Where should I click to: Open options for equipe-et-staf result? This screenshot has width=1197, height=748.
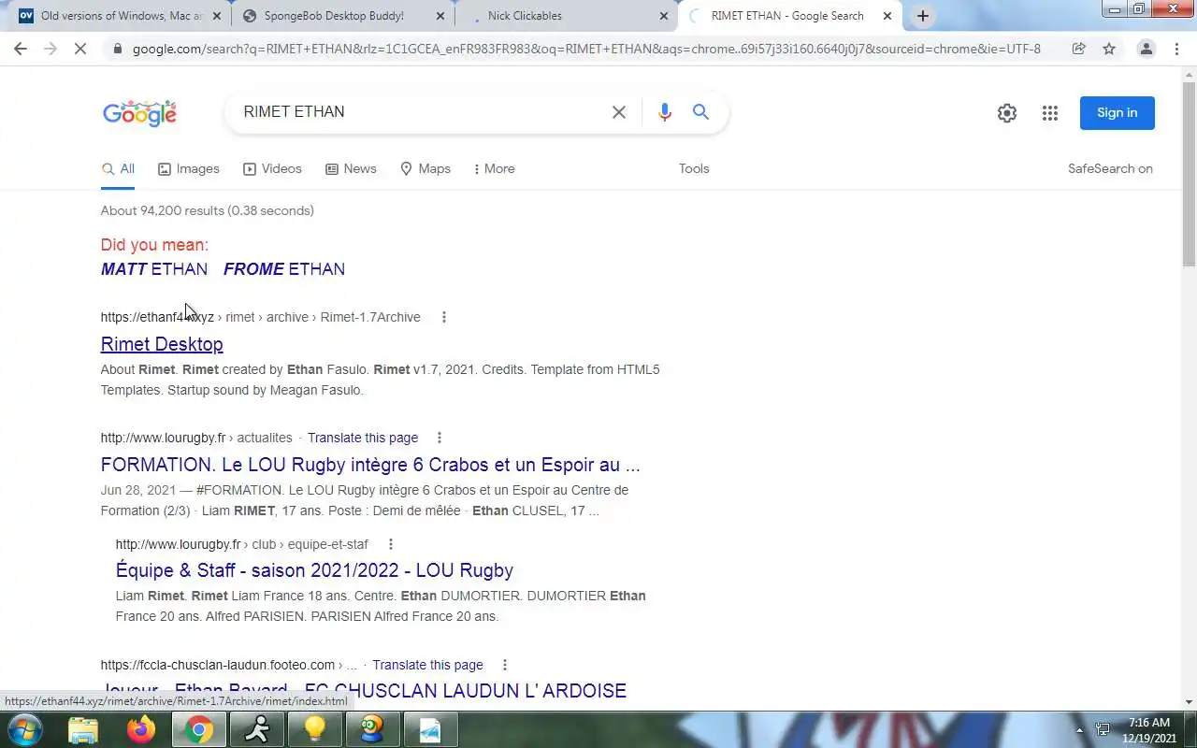[x=391, y=544]
